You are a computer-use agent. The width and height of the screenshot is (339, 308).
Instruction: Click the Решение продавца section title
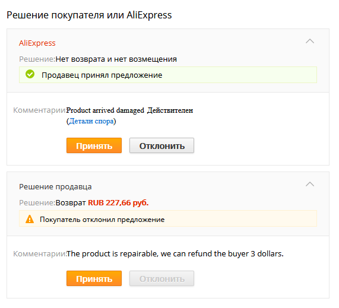[x=55, y=186]
